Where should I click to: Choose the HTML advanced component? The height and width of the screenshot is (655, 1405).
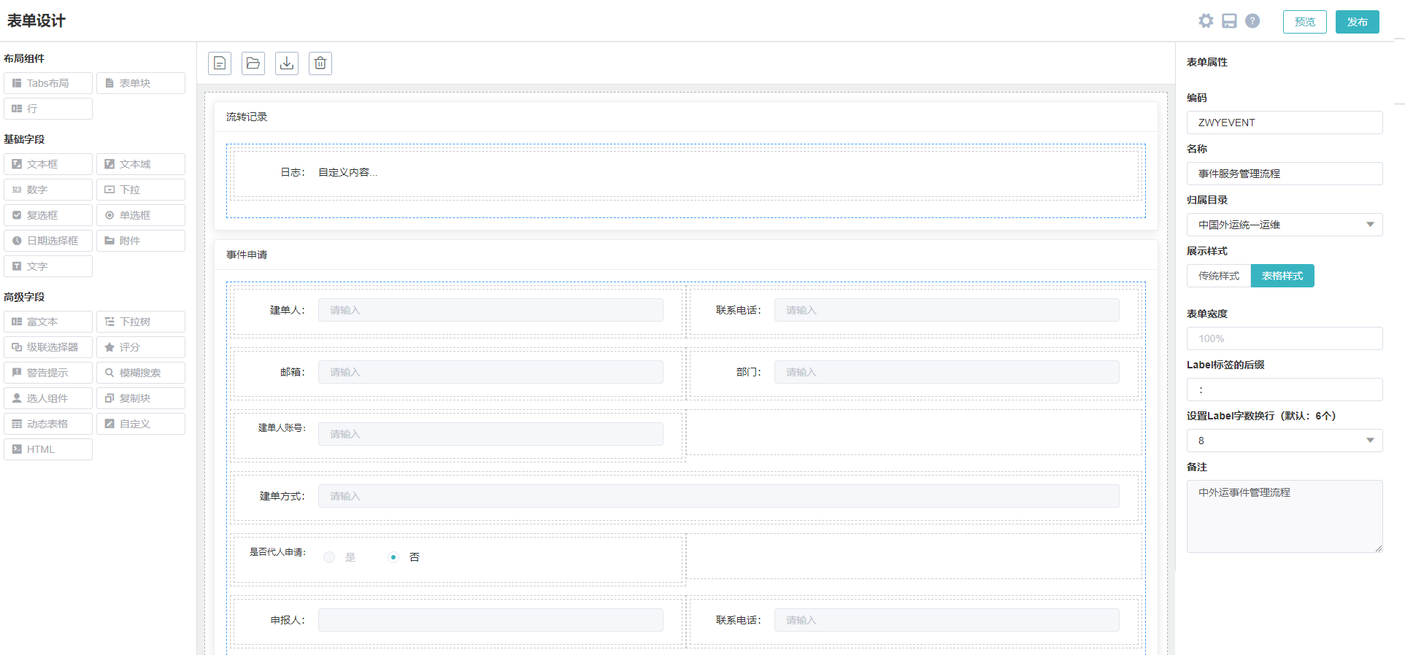tap(48, 449)
